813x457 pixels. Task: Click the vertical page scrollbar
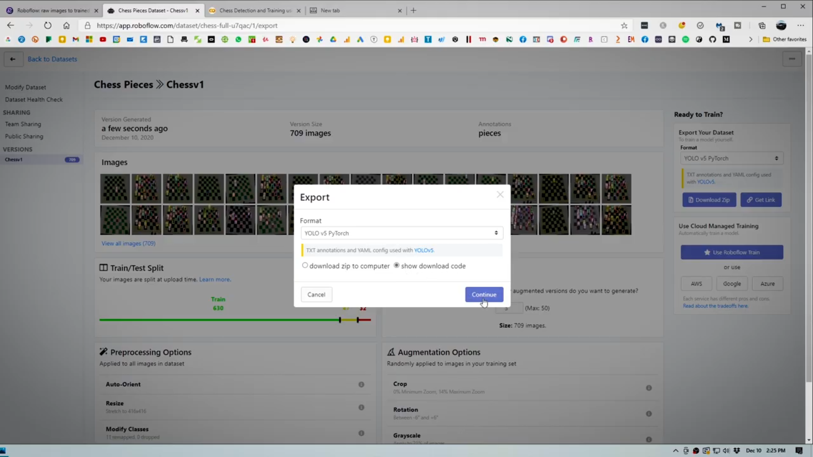click(809, 219)
